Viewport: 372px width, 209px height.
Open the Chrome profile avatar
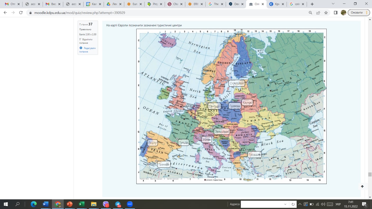344,13
